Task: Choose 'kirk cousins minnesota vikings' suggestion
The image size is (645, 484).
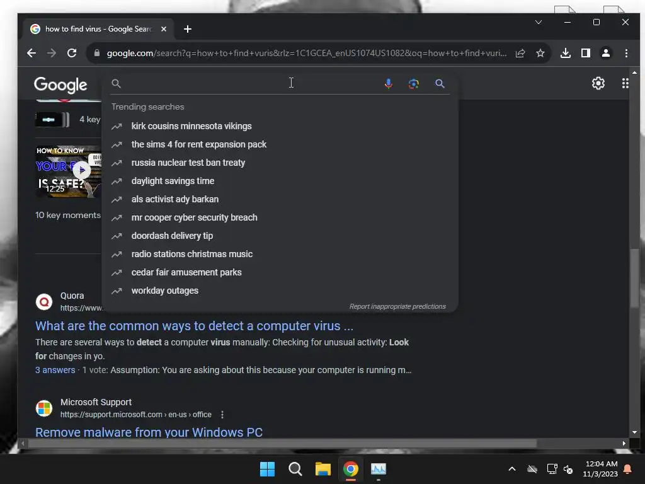Action: click(x=280, y=126)
